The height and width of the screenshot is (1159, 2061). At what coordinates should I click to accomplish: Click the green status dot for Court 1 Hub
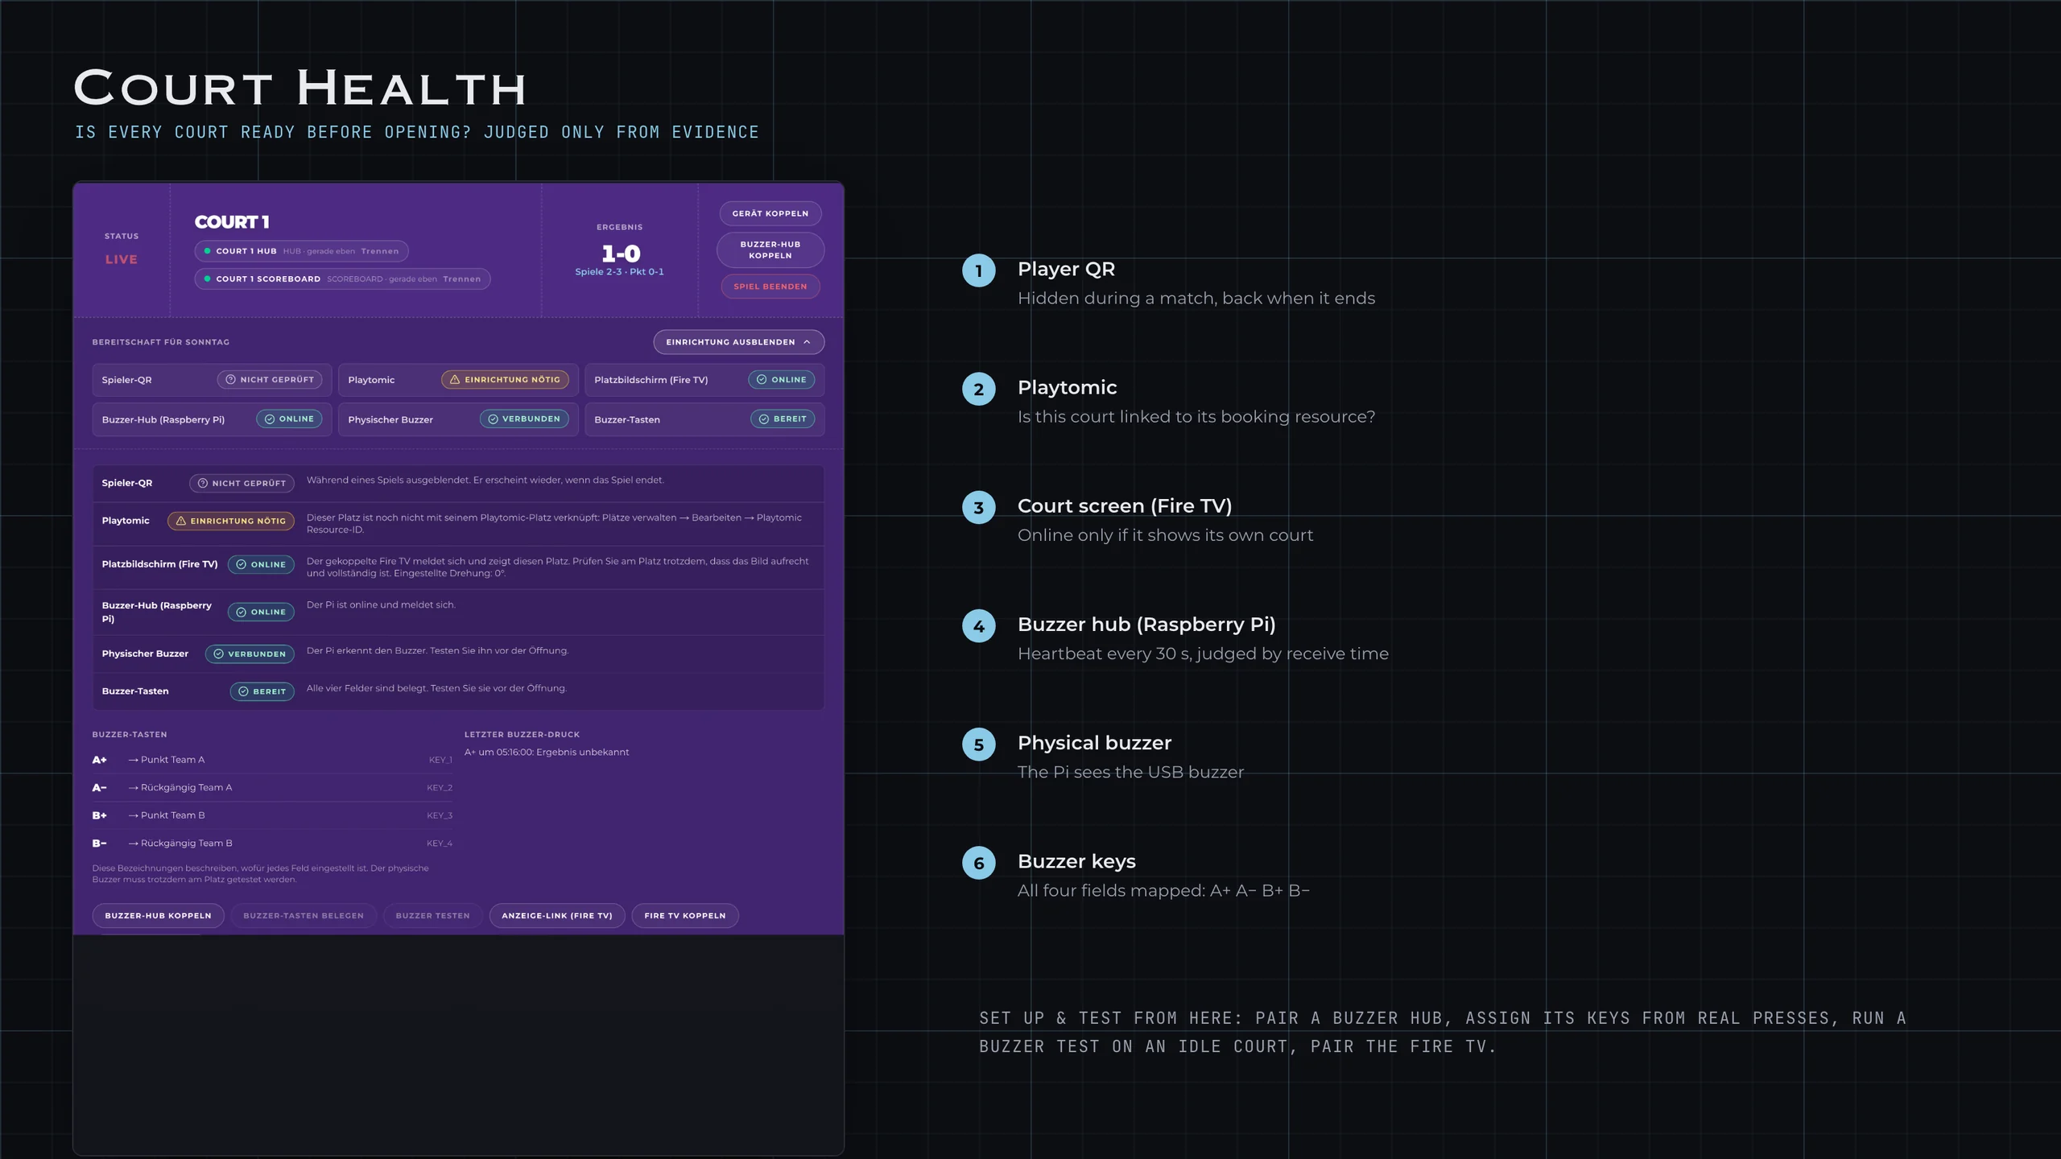coord(207,251)
